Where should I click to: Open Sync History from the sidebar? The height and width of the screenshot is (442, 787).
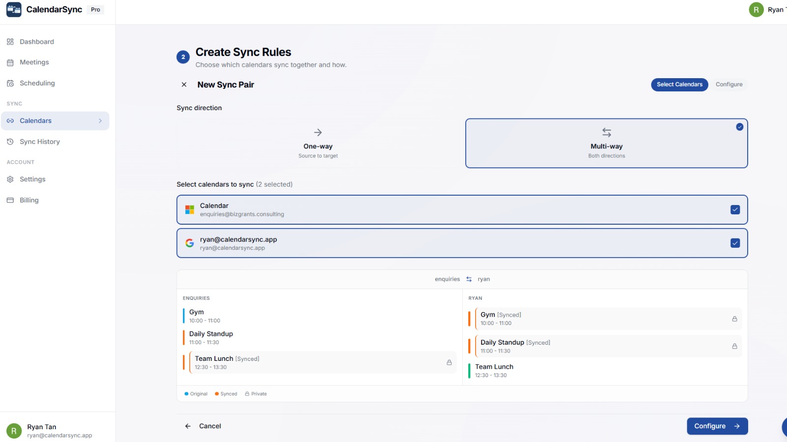click(39, 142)
